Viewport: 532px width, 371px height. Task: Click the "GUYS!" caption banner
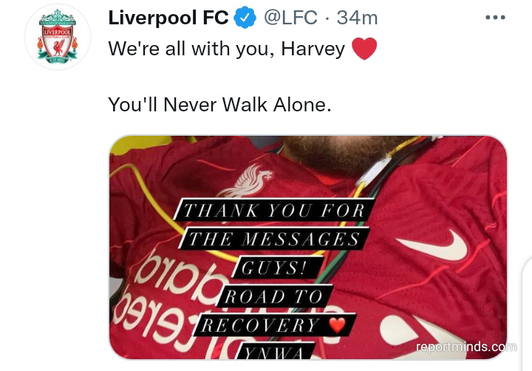[279, 268]
